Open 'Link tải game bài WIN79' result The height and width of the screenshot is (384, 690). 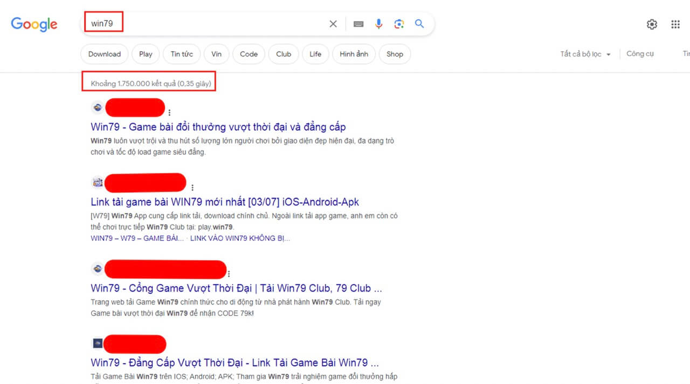click(225, 202)
